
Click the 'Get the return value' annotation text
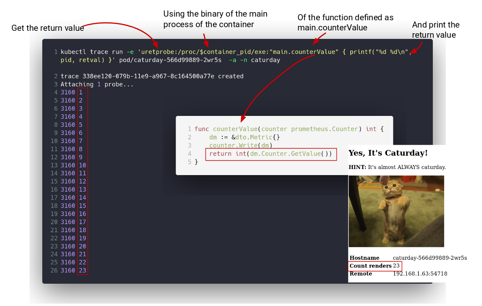tap(48, 28)
